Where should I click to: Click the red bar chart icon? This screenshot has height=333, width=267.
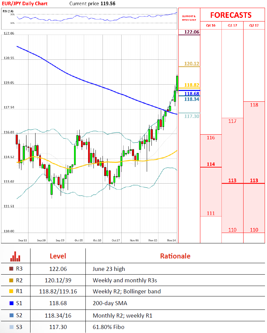(x=15, y=256)
